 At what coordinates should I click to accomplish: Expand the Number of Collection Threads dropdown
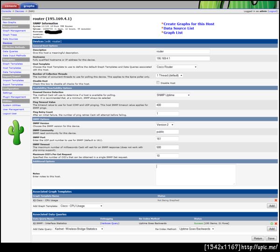(169, 76)
